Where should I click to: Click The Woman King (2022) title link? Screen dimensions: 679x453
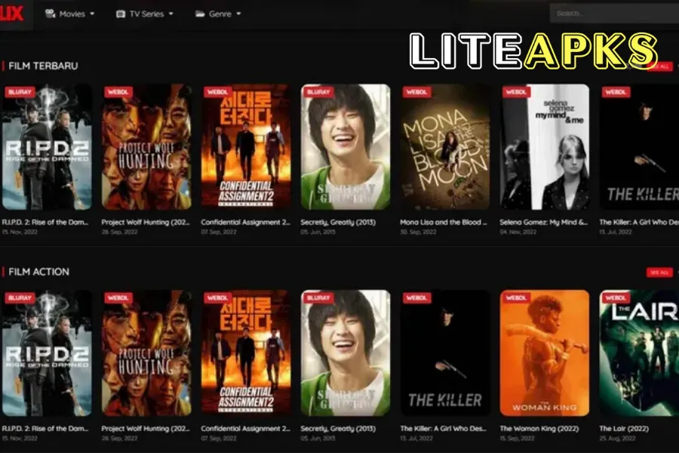[x=539, y=429]
